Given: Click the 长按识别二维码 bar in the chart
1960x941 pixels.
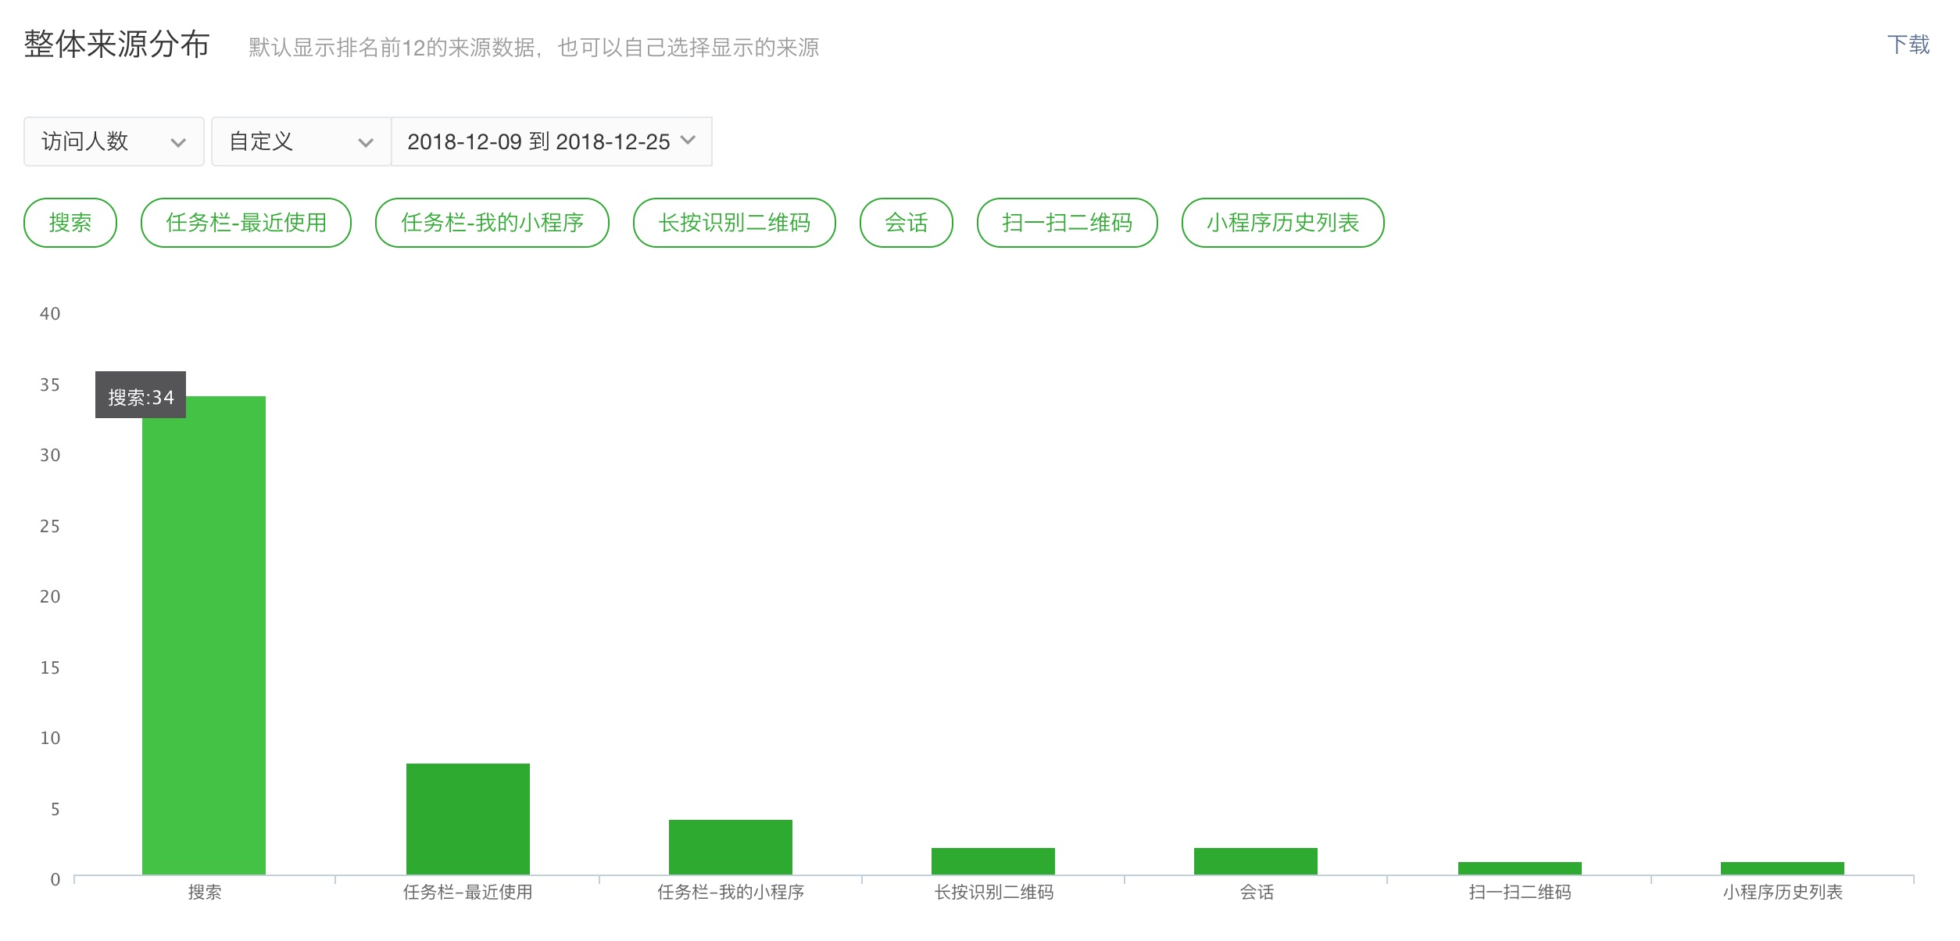Looking at the screenshot, I should click(993, 861).
